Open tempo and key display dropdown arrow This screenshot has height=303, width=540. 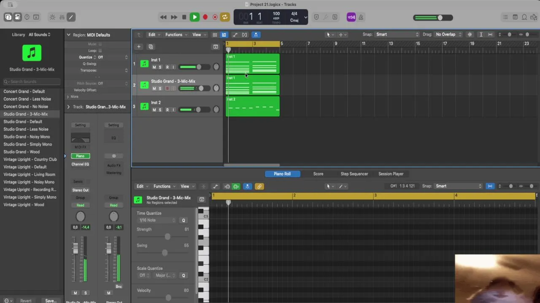point(305,17)
